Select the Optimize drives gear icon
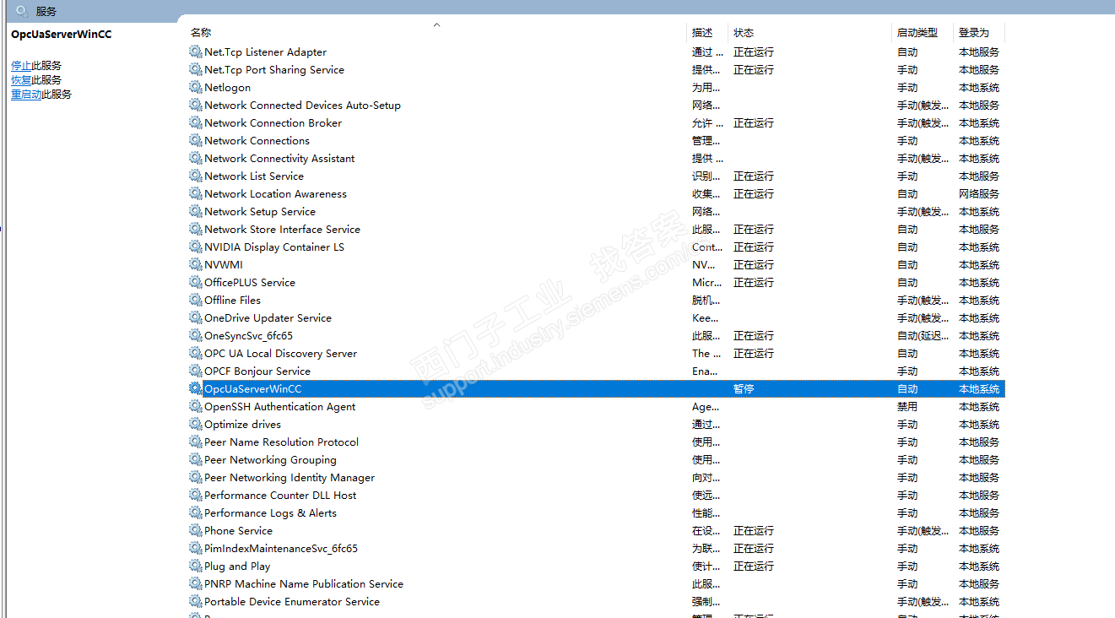The height and width of the screenshot is (618, 1115). click(x=196, y=424)
